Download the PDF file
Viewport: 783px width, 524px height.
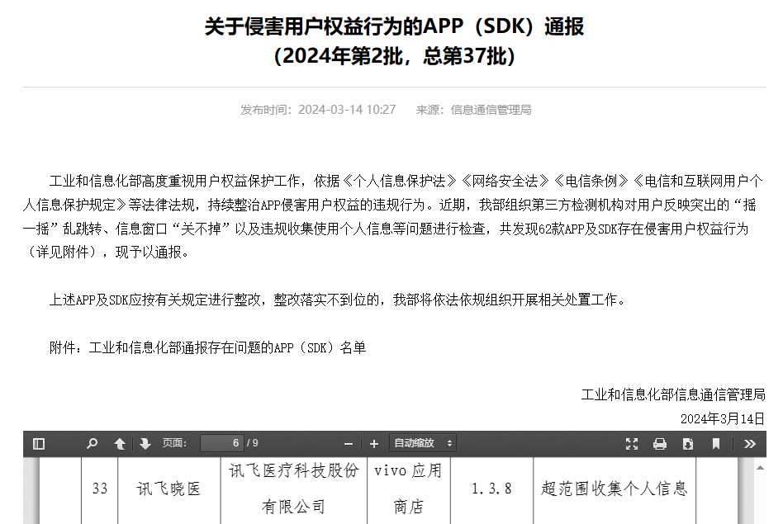[x=688, y=444]
